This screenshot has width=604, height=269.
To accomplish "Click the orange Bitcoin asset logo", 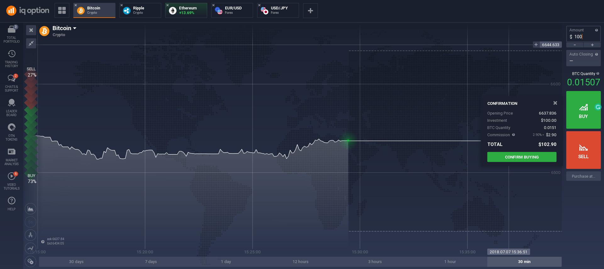I will [44, 31].
